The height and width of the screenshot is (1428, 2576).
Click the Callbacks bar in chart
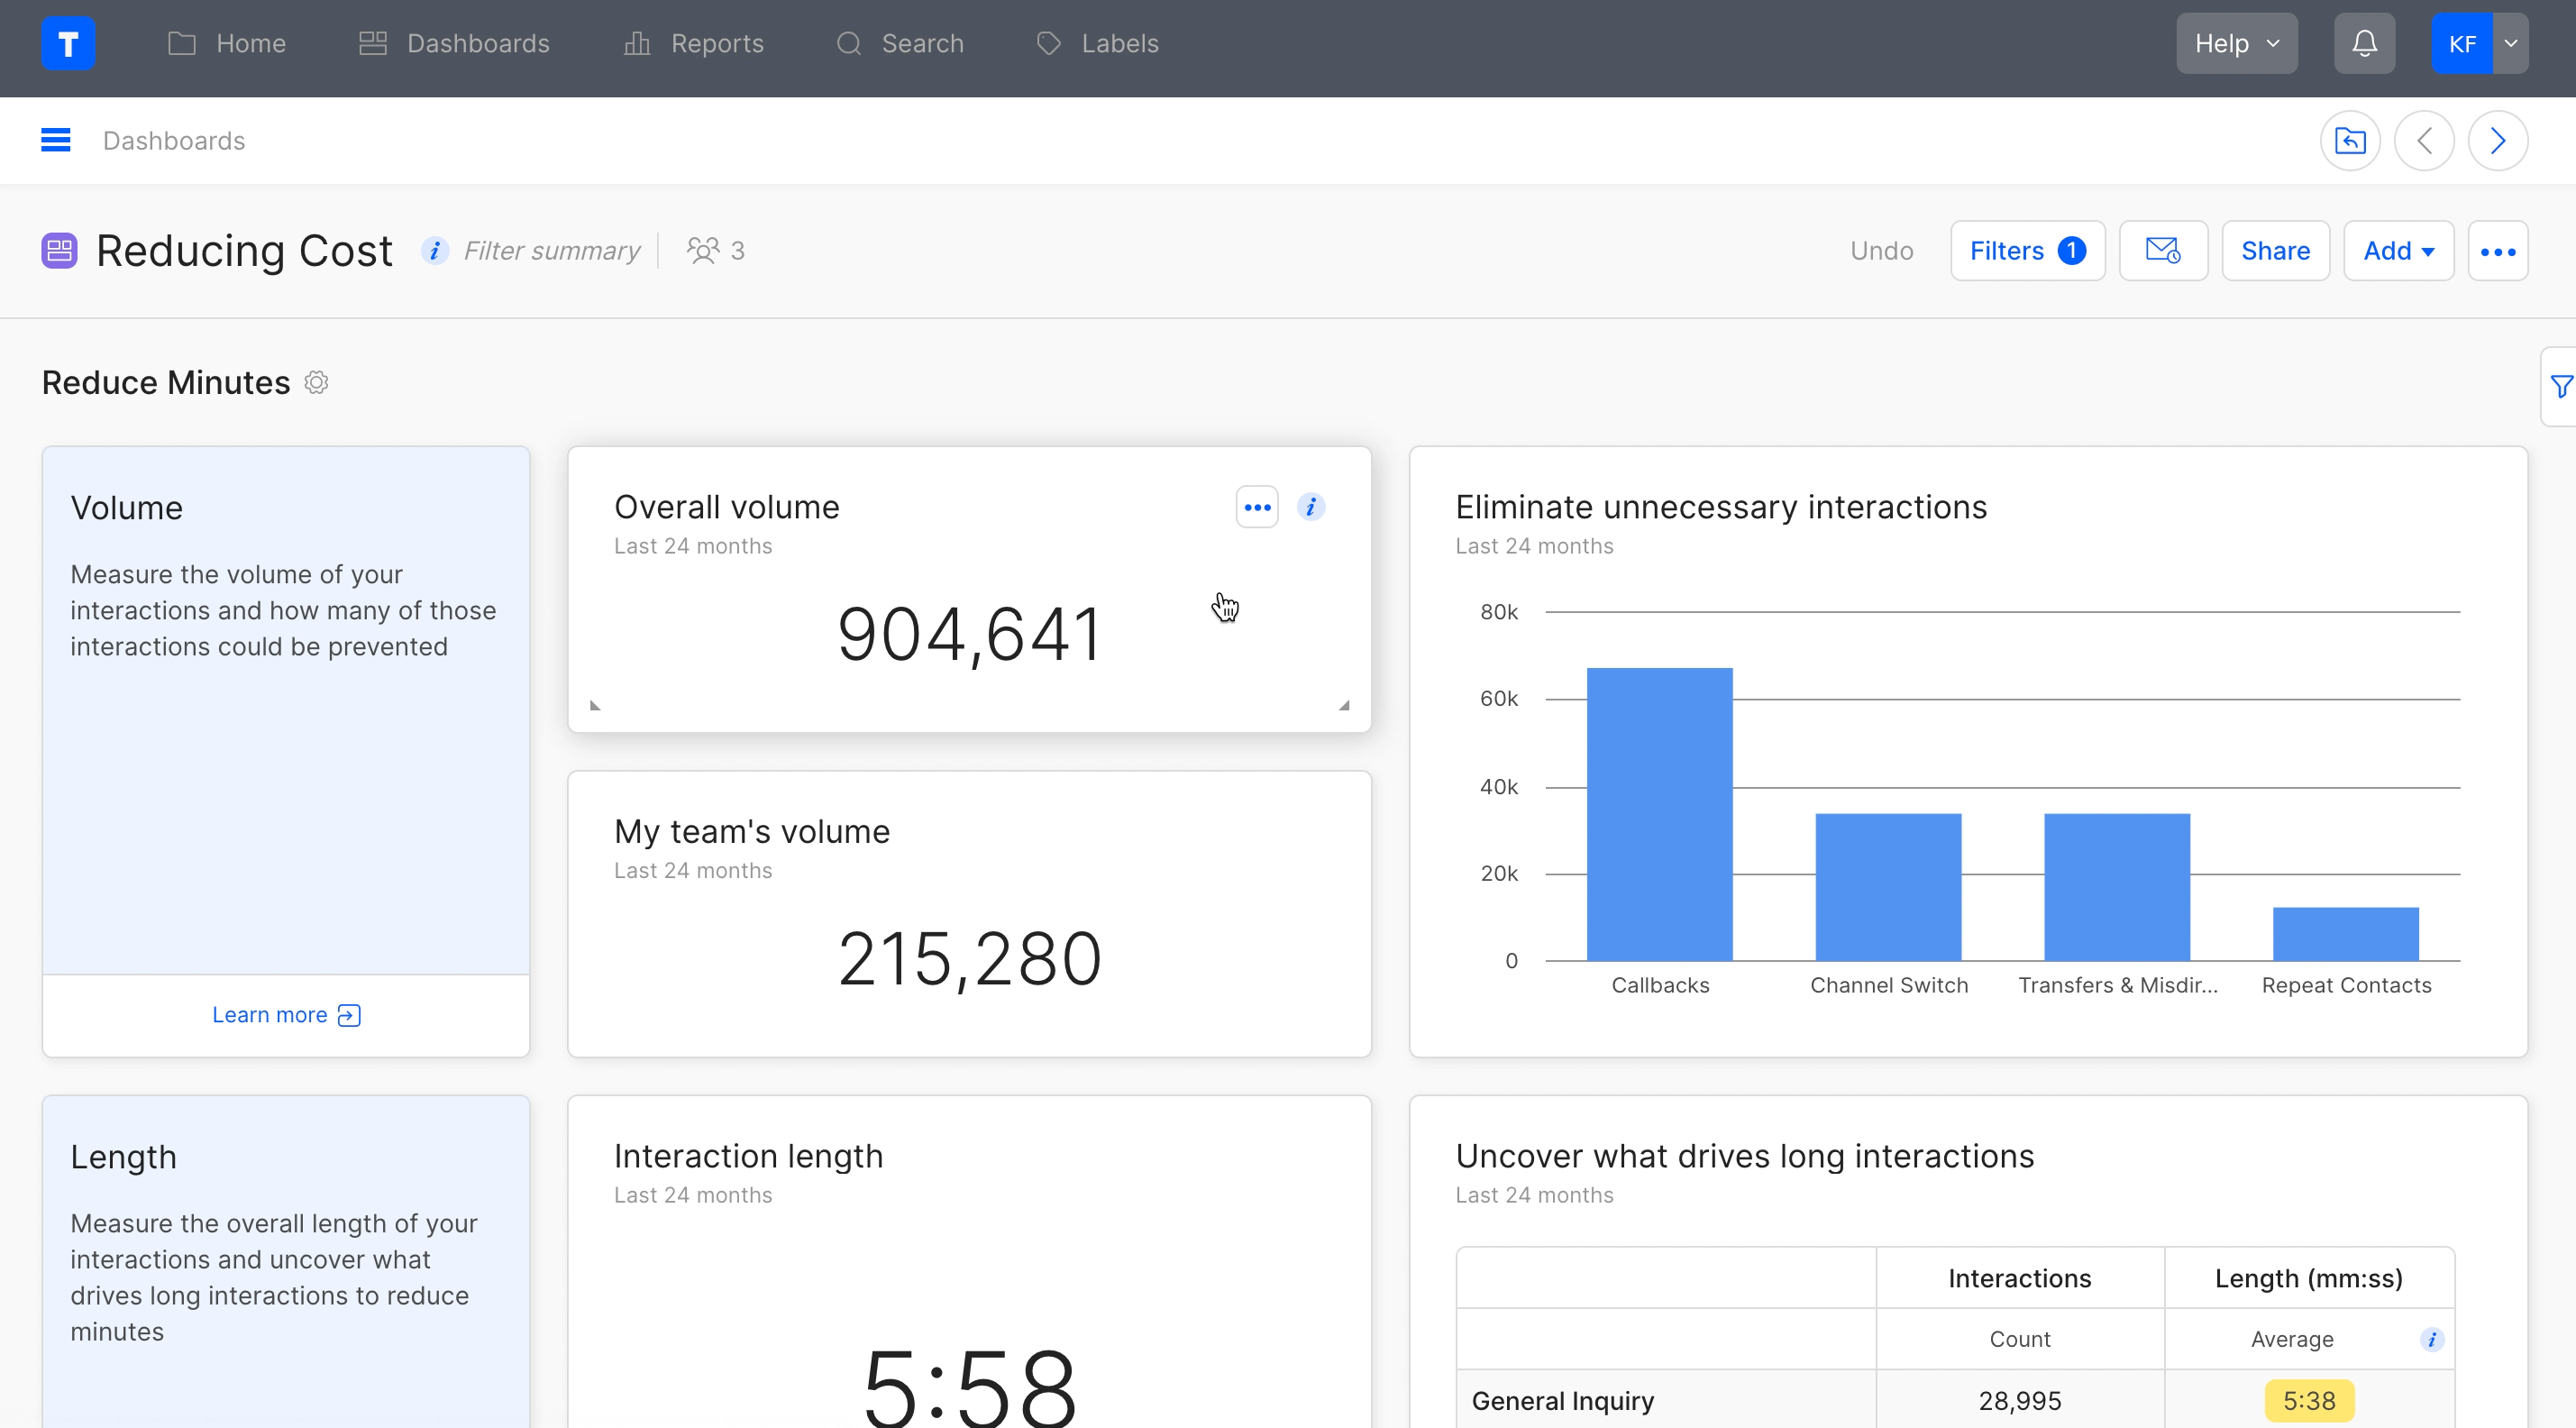click(1659, 814)
